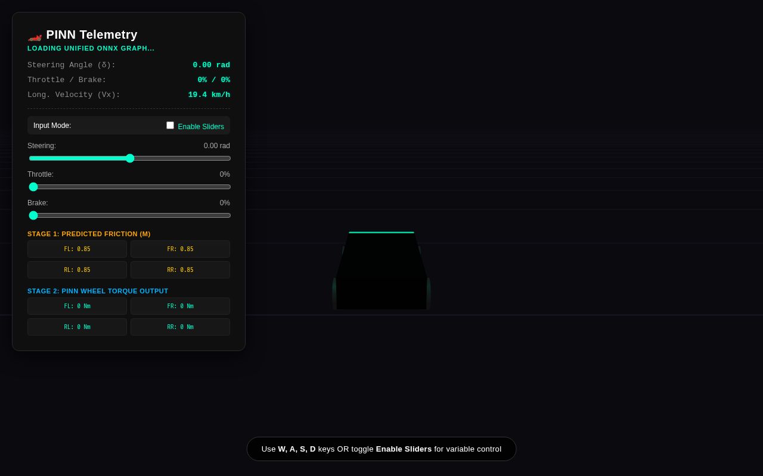Click the FL: 0 Nm torque cell
The width and height of the screenshot is (763, 476).
click(x=77, y=306)
